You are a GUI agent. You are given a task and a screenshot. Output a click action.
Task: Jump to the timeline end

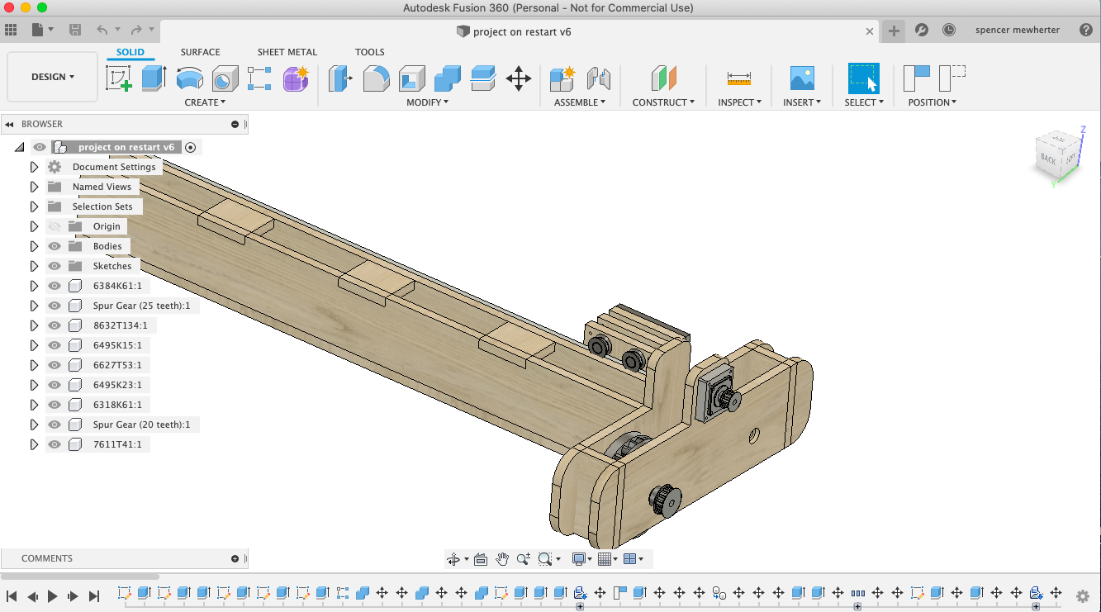[94, 595]
